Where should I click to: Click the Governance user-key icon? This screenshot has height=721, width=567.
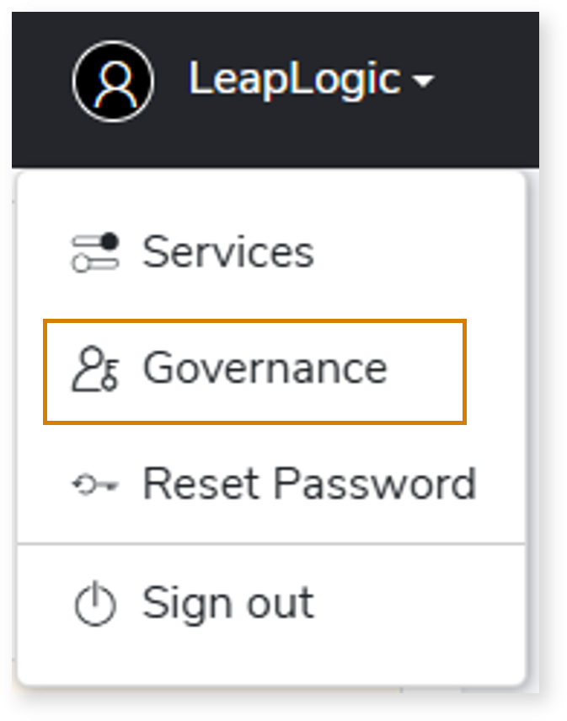pyautogui.click(x=94, y=369)
